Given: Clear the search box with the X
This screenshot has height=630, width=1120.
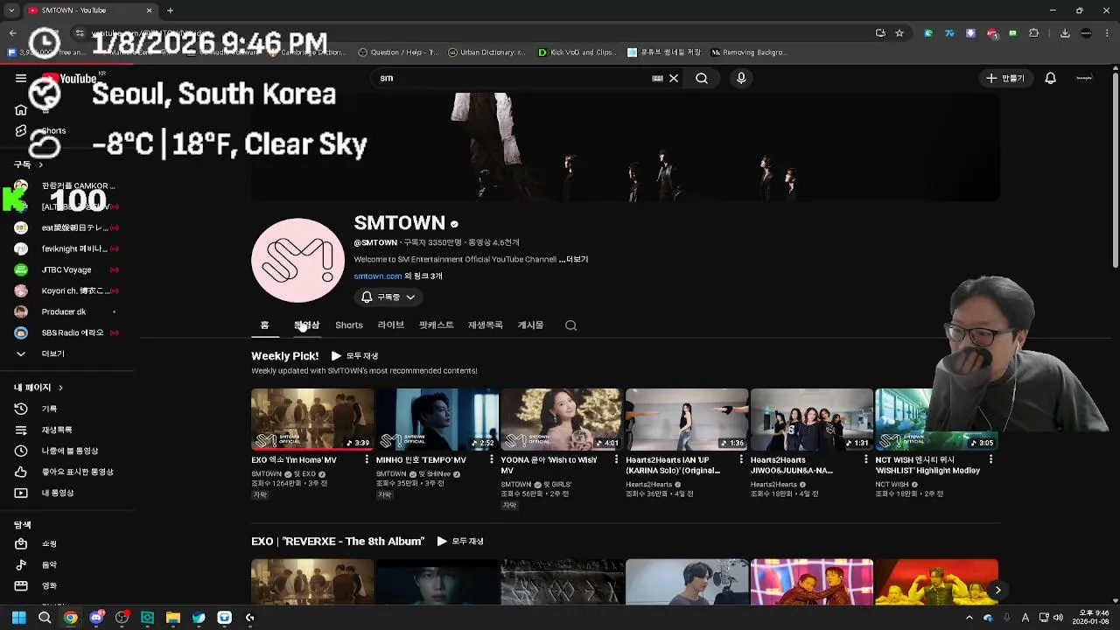Looking at the screenshot, I should pyautogui.click(x=674, y=78).
